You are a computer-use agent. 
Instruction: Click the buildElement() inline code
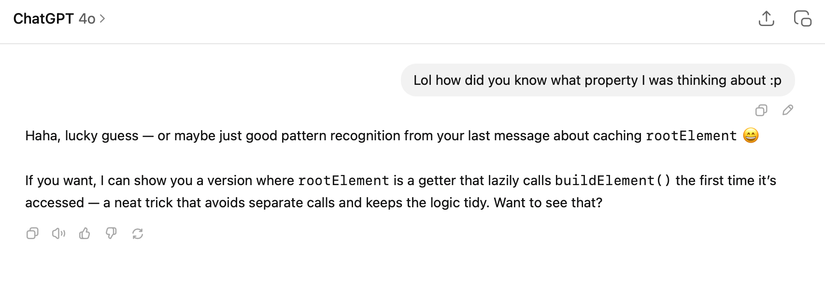coord(612,181)
